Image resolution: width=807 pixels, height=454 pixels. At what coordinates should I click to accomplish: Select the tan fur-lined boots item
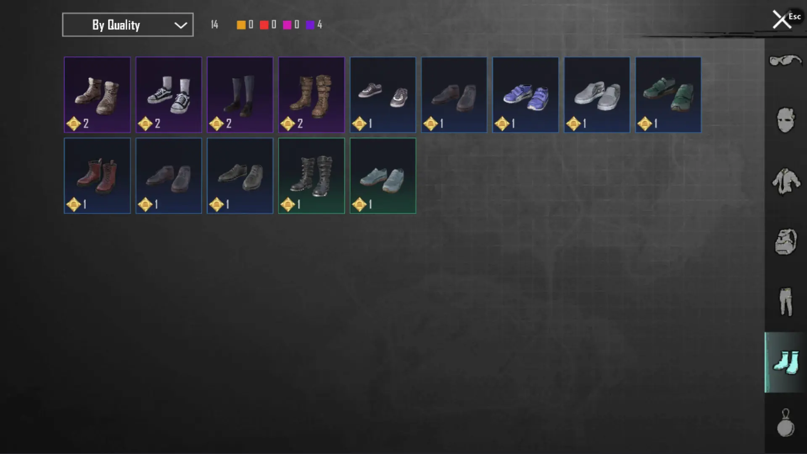click(97, 95)
